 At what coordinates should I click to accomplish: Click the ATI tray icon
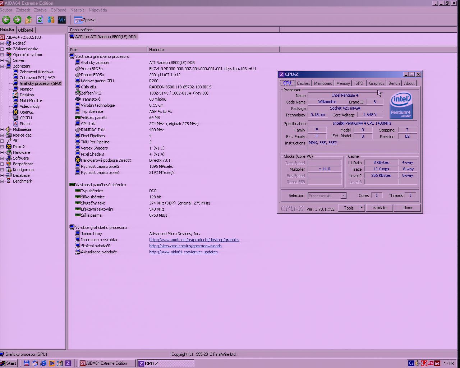click(431, 363)
